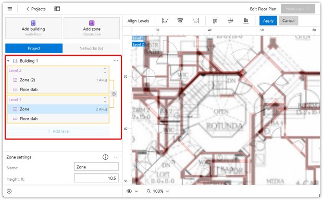Edit the Height ft field
Viewport: 323px width, 200px height.
96,178
